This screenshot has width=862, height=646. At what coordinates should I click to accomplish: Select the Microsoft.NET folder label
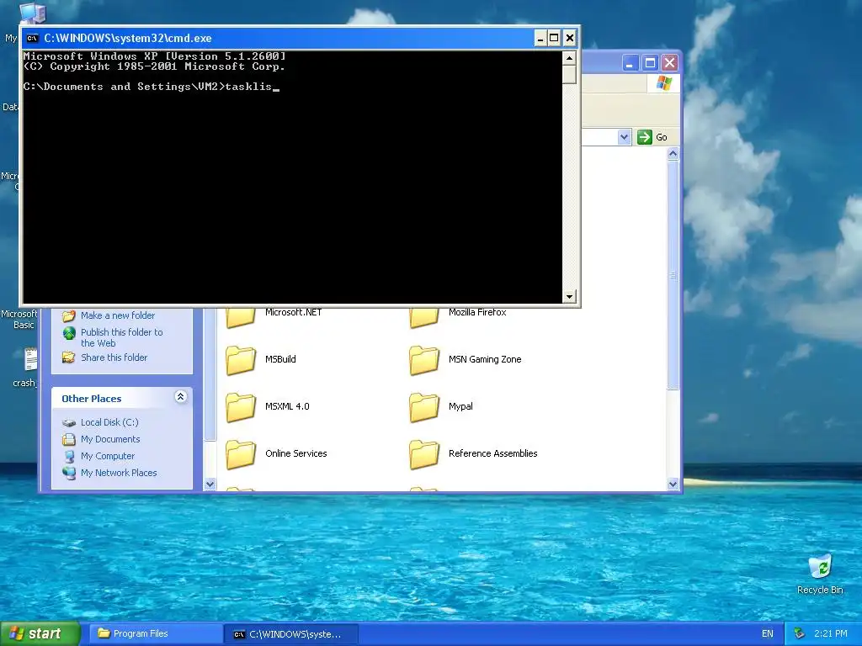coord(293,312)
